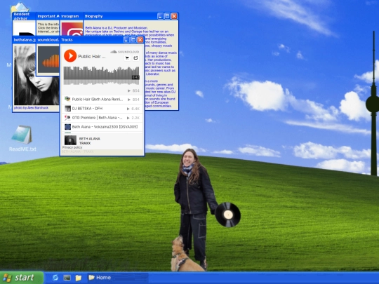Open the orange SoundCloud logo thumbnail
This screenshot has width=379, height=284.
tap(48, 60)
